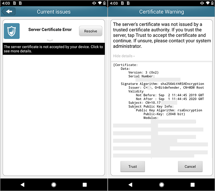Tap Wi-Fi status icon above Current issues
The width and height of the screenshot is (215, 191).
pos(99,3)
